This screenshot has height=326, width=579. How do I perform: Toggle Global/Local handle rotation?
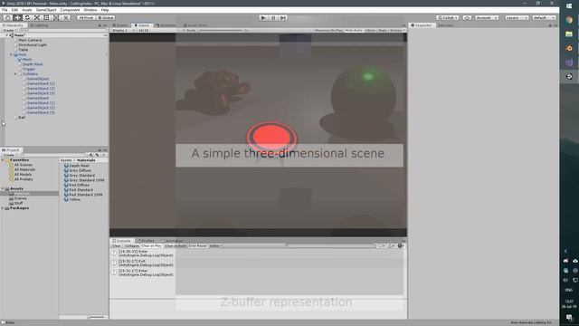(x=106, y=17)
